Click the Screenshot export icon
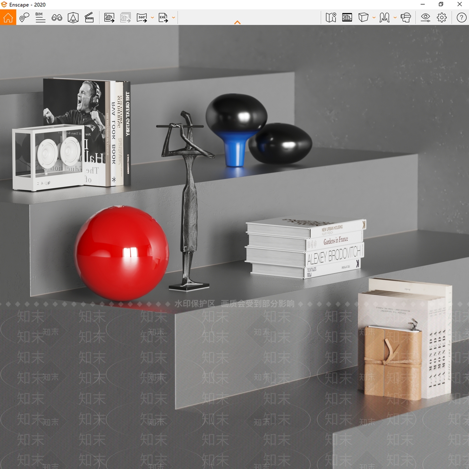The width and height of the screenshot is (469, 469). coord(109,18)
